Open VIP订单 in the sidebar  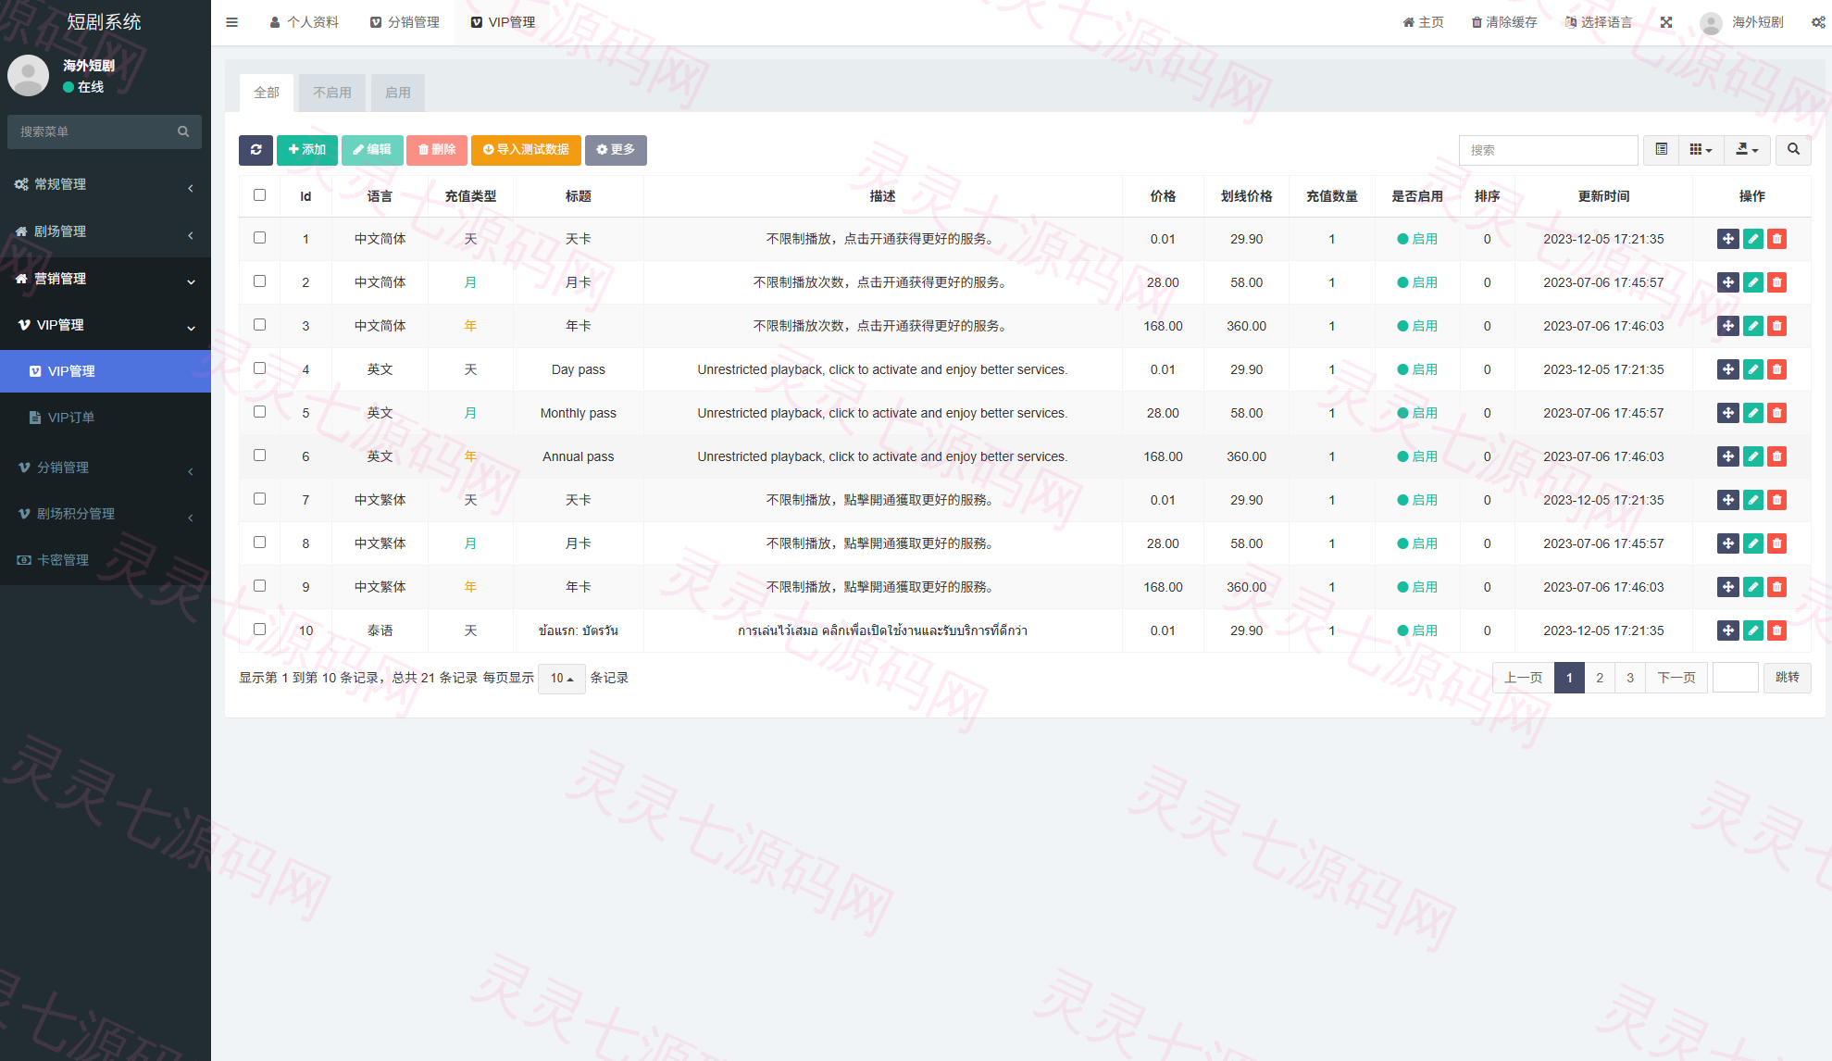[x=106, y=418]
